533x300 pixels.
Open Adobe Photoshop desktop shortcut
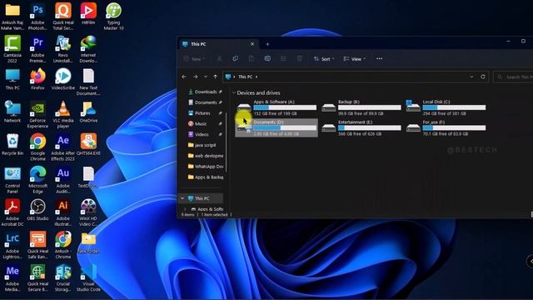tap(37, 17)
